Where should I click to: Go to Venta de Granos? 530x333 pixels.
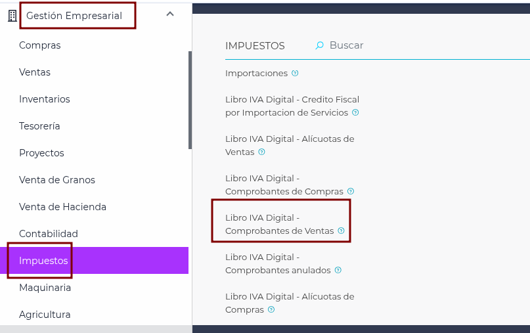click(57, 180)
